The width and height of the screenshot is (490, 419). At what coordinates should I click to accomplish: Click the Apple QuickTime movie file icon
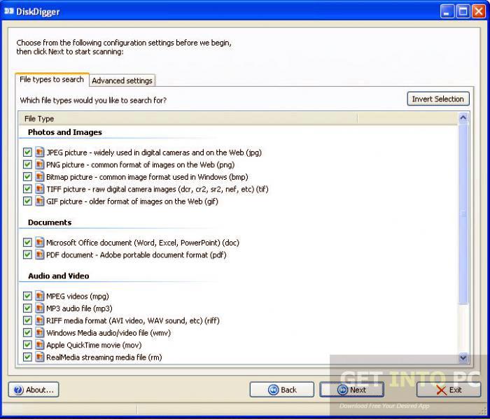(x=39, y=345)
